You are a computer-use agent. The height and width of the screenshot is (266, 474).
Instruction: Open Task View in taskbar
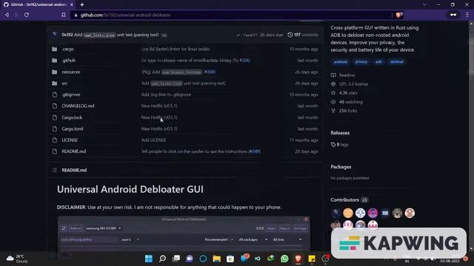click(176, 259)
